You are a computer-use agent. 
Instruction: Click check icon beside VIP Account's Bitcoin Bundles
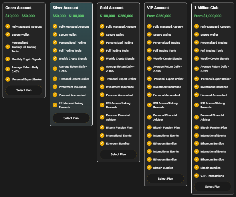pos(149,168)
